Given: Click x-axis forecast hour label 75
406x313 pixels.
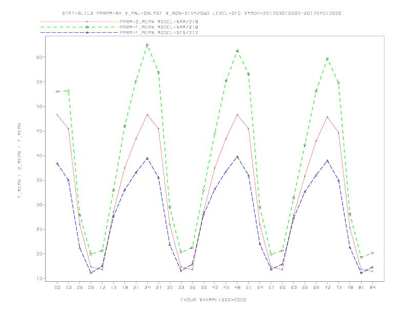Looking at the screenshot, I should [x=339, y=287].
